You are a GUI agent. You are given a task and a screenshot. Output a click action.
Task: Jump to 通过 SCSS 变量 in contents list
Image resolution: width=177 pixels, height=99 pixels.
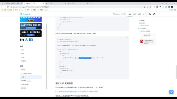coord(144,26)
